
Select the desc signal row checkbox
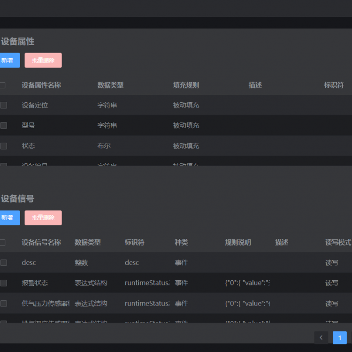(4, 263)
